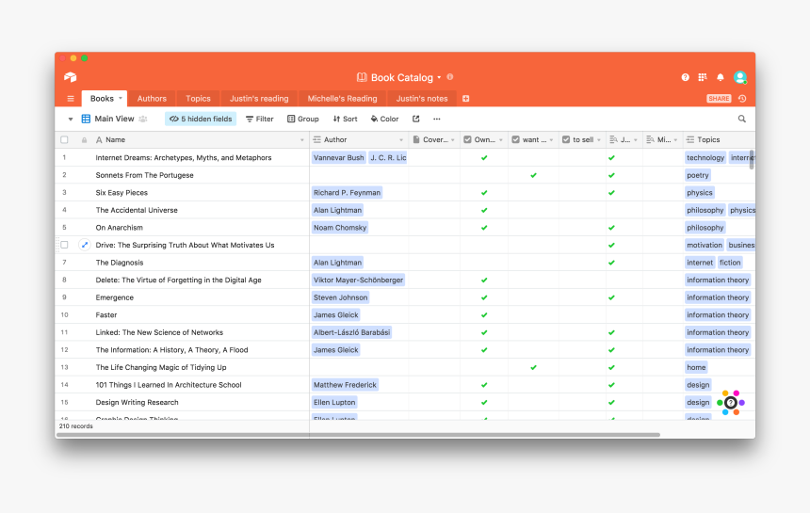This screenshot has height=513, width=810.
Task: Open the Sort menu
Action: [345, 119]
